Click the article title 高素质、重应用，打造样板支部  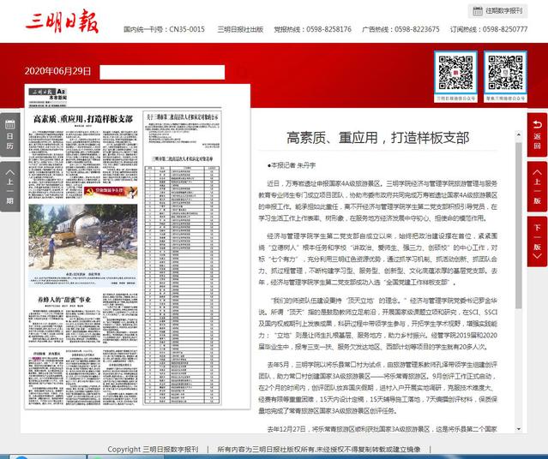click(x=378, y=137)
